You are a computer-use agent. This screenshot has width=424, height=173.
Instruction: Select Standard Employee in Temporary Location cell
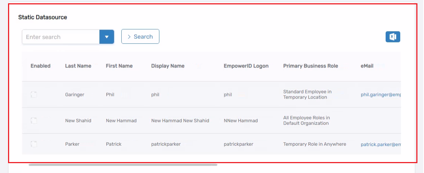tap(307, 95)
